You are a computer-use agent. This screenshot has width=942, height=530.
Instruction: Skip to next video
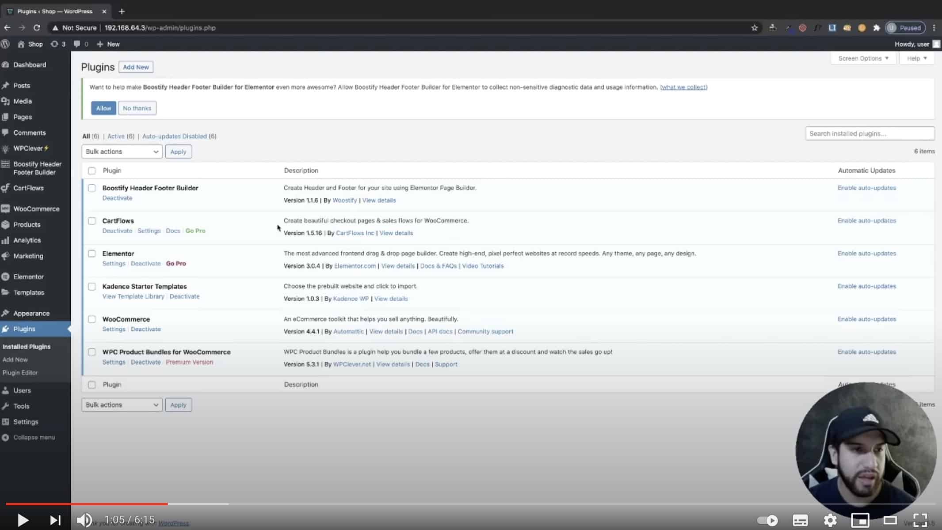coord(55,520)
